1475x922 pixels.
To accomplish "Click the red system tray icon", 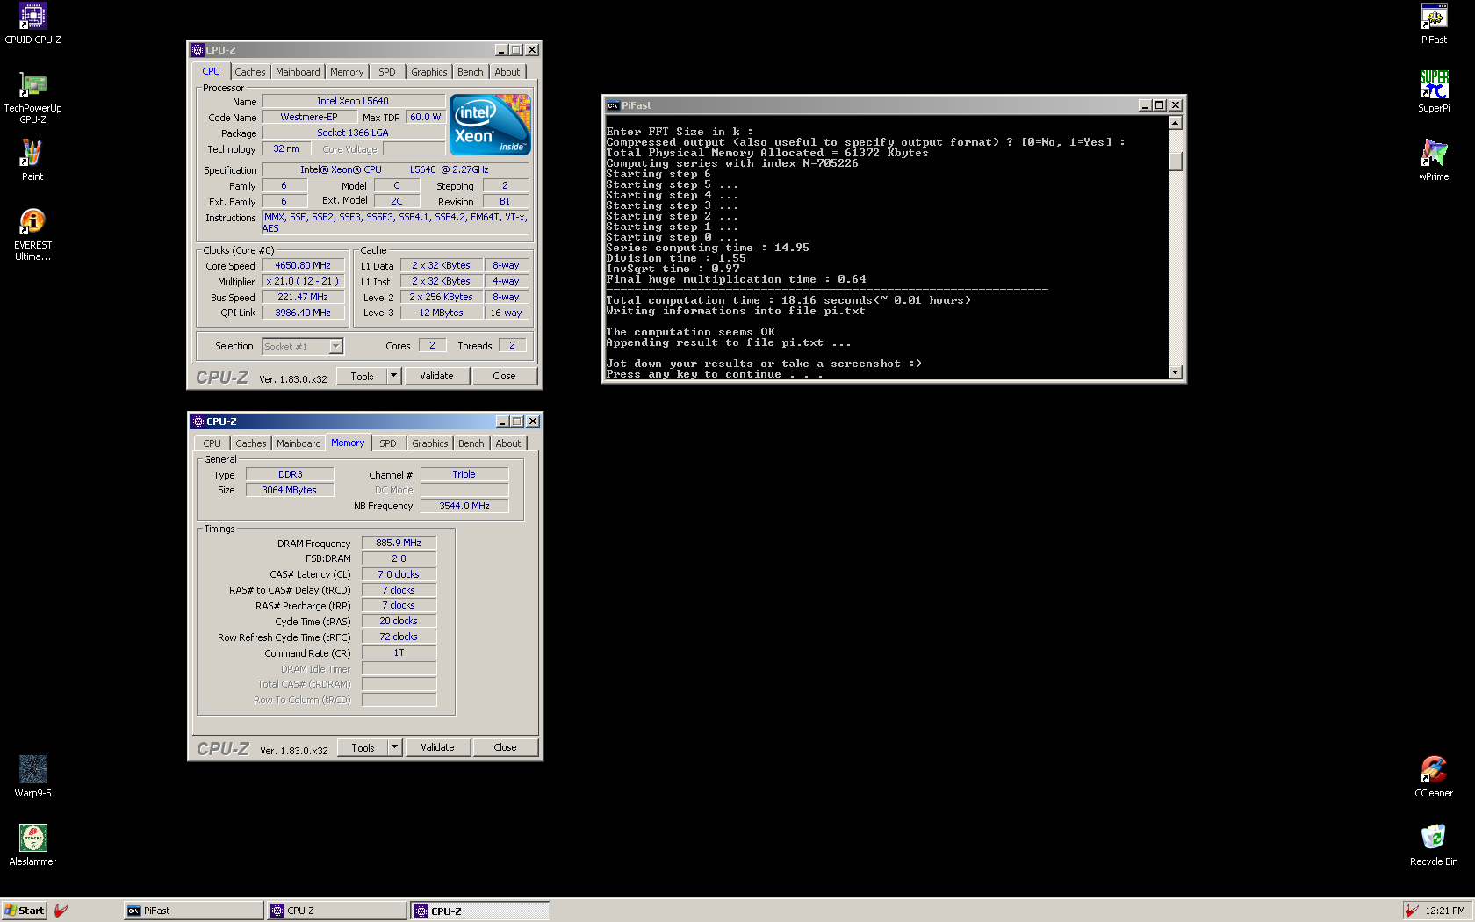I will (1411, 911).
